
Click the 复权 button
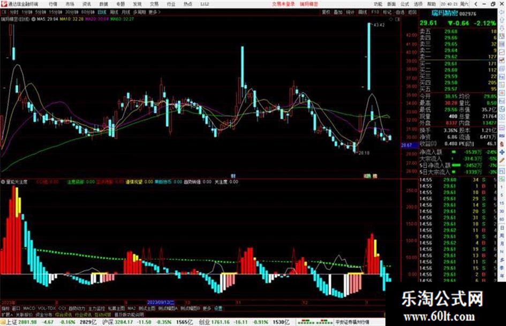[x=326, y=12]
